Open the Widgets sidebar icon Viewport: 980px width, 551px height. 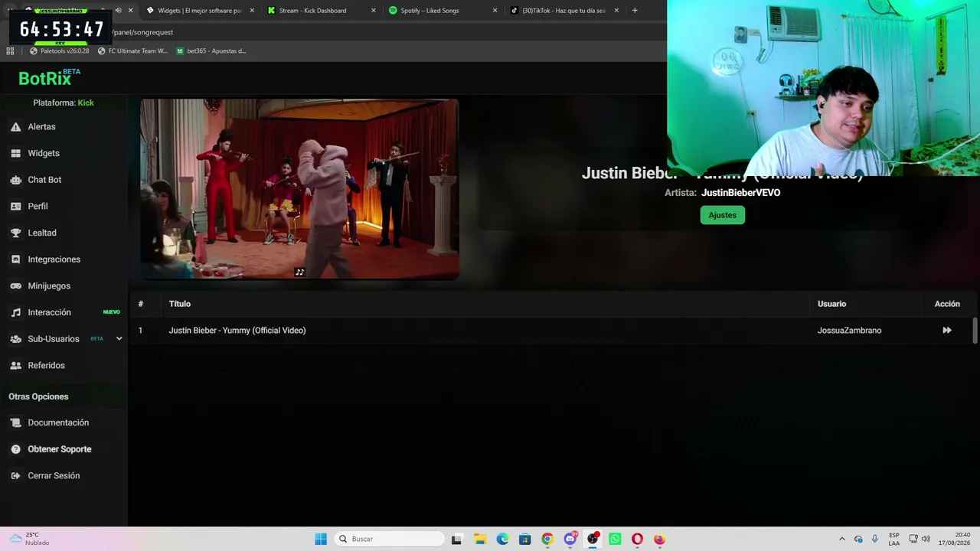(x=15, y=153)
